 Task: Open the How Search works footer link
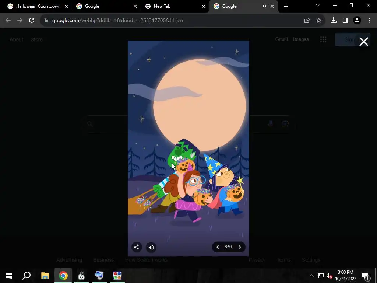[147, 260]
